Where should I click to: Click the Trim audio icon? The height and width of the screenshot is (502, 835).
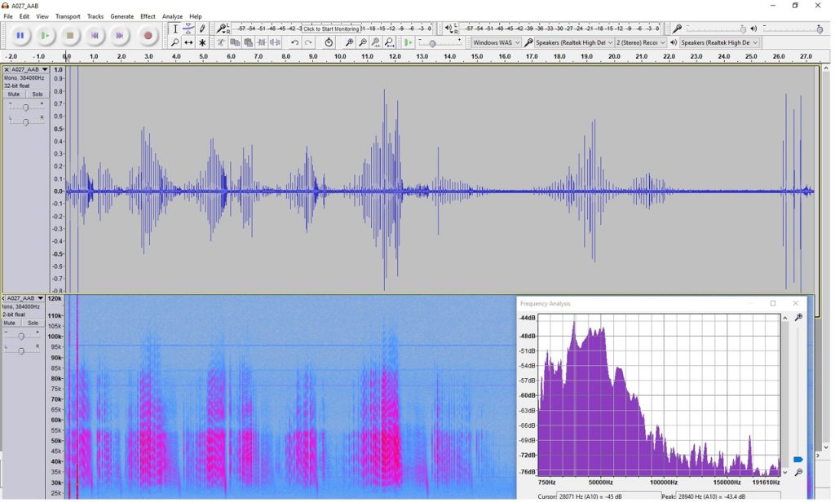tap(262, 42)
